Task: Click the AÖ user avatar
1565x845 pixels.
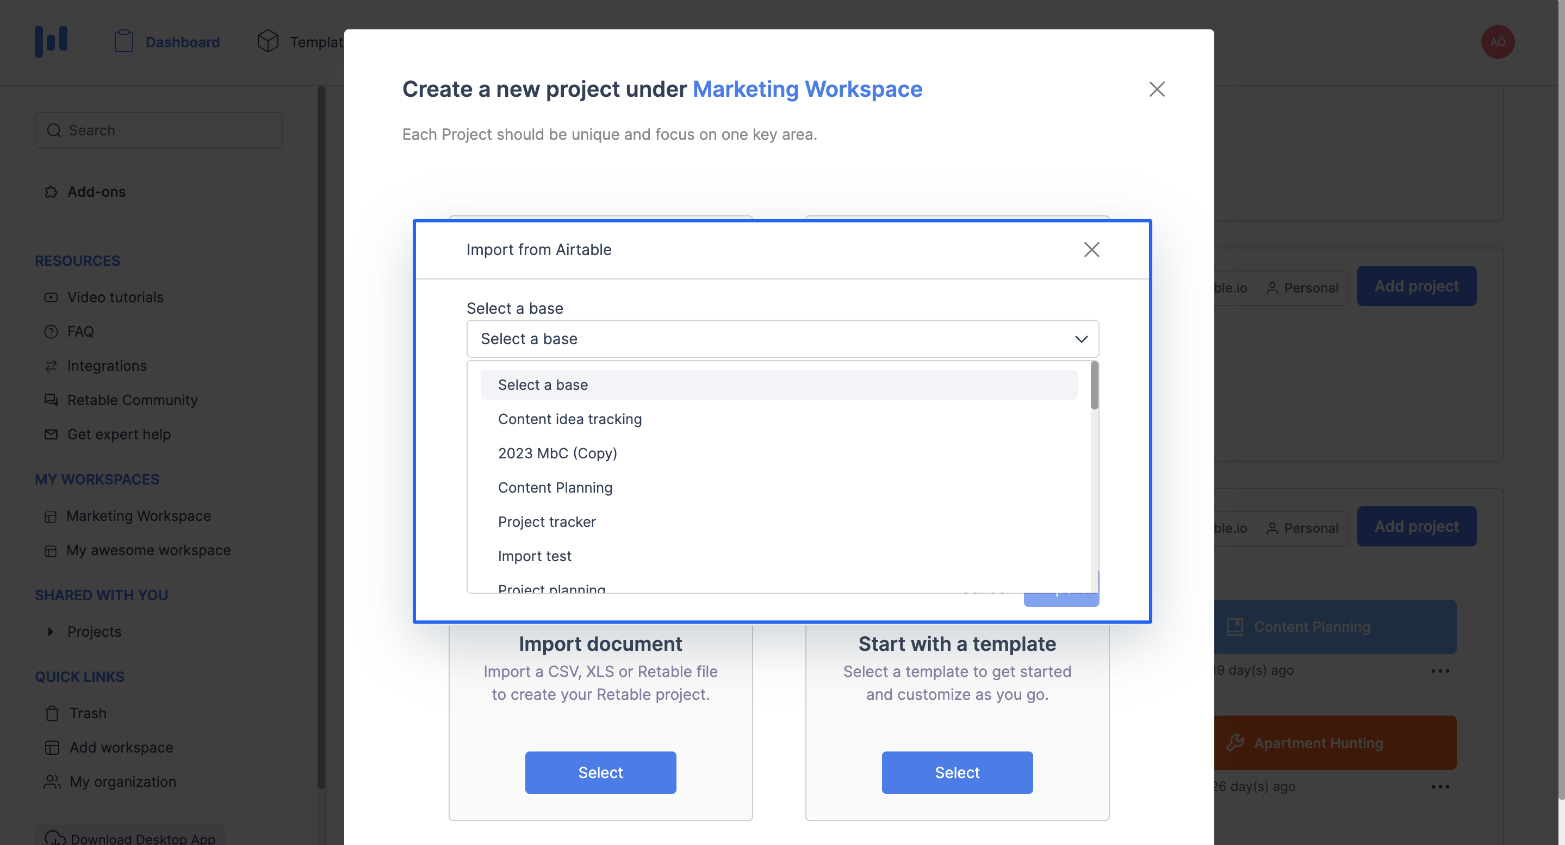Action: (1498, 41)
